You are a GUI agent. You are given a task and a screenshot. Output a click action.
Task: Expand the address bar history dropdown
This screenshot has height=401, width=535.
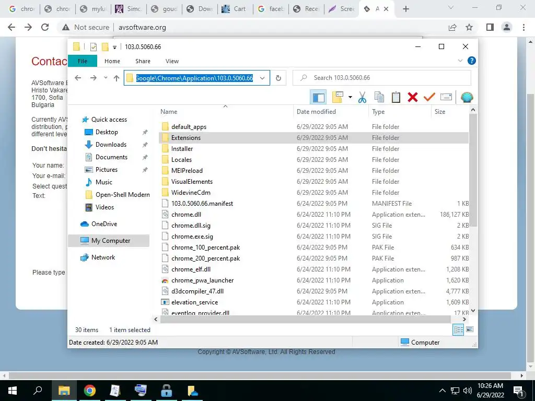coord(262,78)
